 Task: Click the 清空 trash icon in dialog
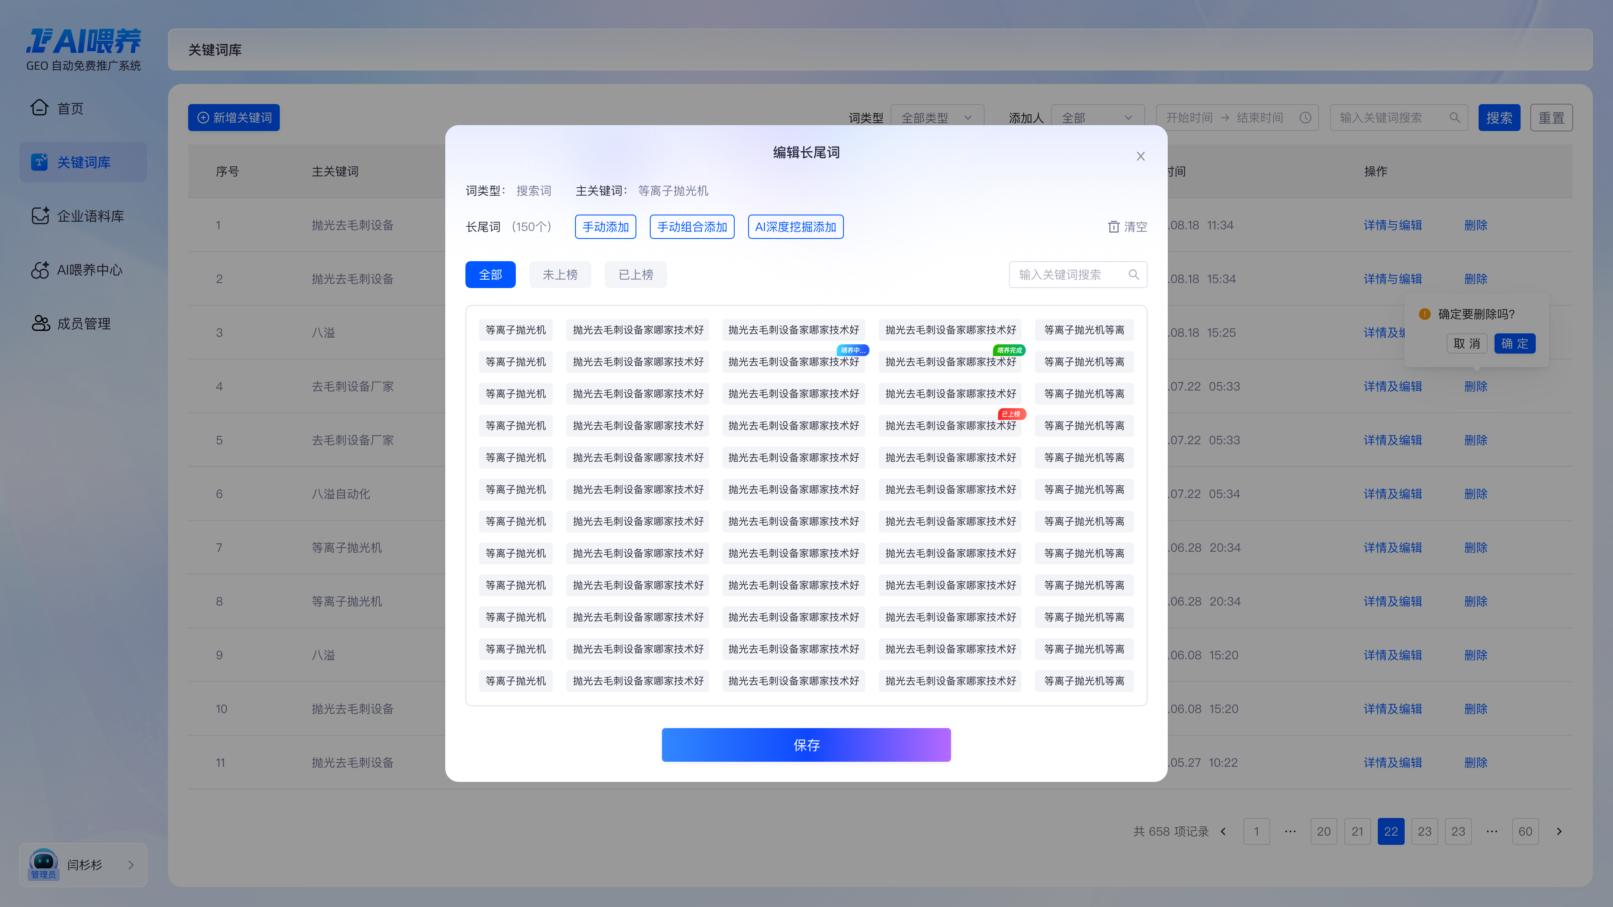1113,227
